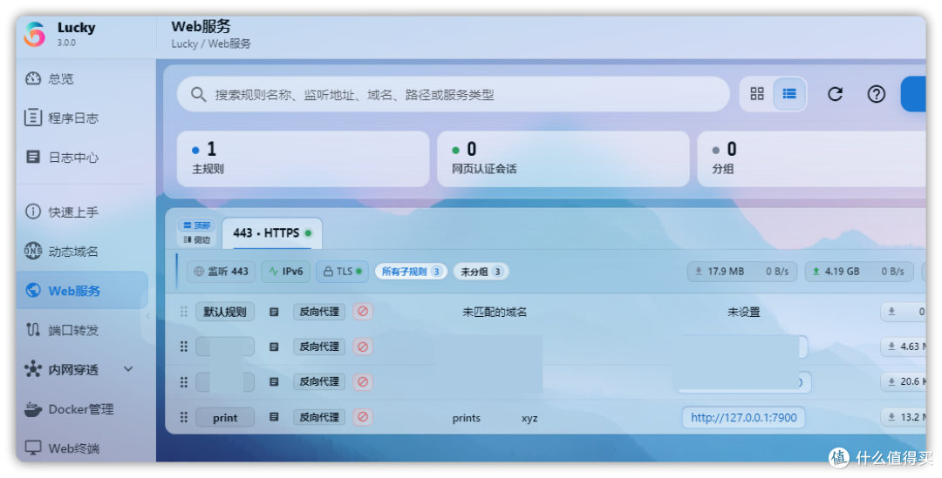
Task: Click drag handle of the 20.6 row
Action: pyautogui.click(x=184, y=381)
